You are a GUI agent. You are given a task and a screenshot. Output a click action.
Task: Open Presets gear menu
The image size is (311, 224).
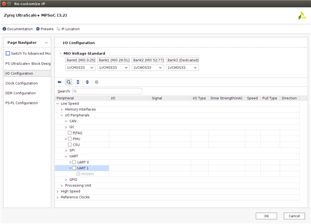pyautogui.click(x=38, y=29)
